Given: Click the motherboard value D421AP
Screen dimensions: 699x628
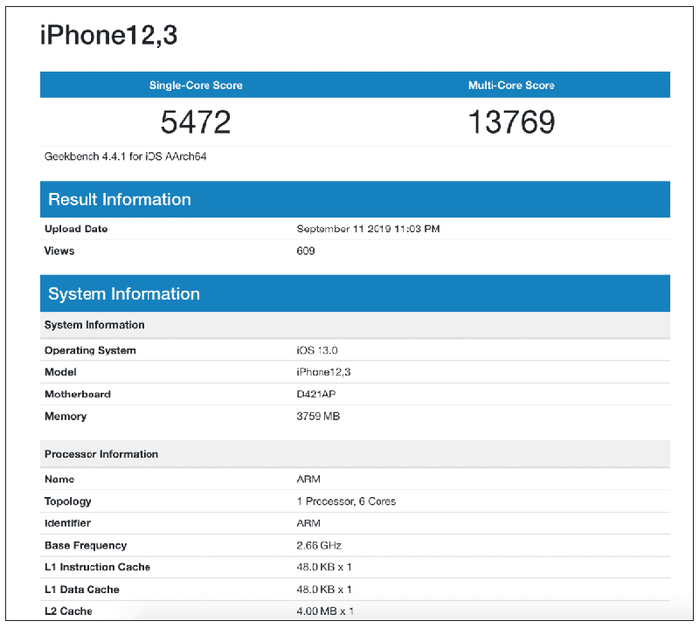Looking at the screenshot, I should point(318,394).
